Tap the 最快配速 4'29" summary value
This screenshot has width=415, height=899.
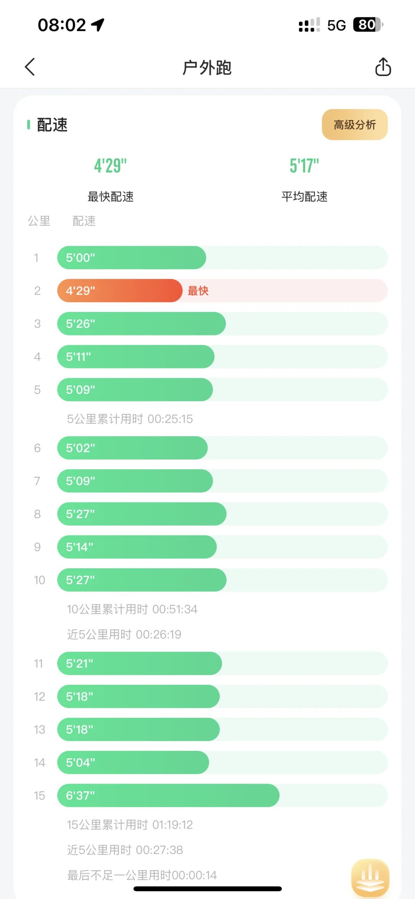(x=111, y=166)
